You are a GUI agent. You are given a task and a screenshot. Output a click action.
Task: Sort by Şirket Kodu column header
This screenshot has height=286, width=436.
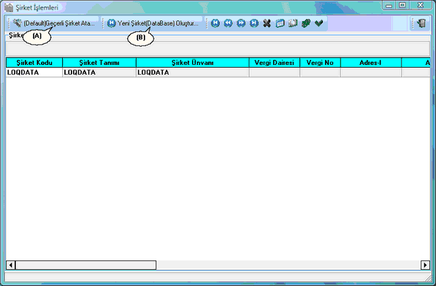coord(34,63)
